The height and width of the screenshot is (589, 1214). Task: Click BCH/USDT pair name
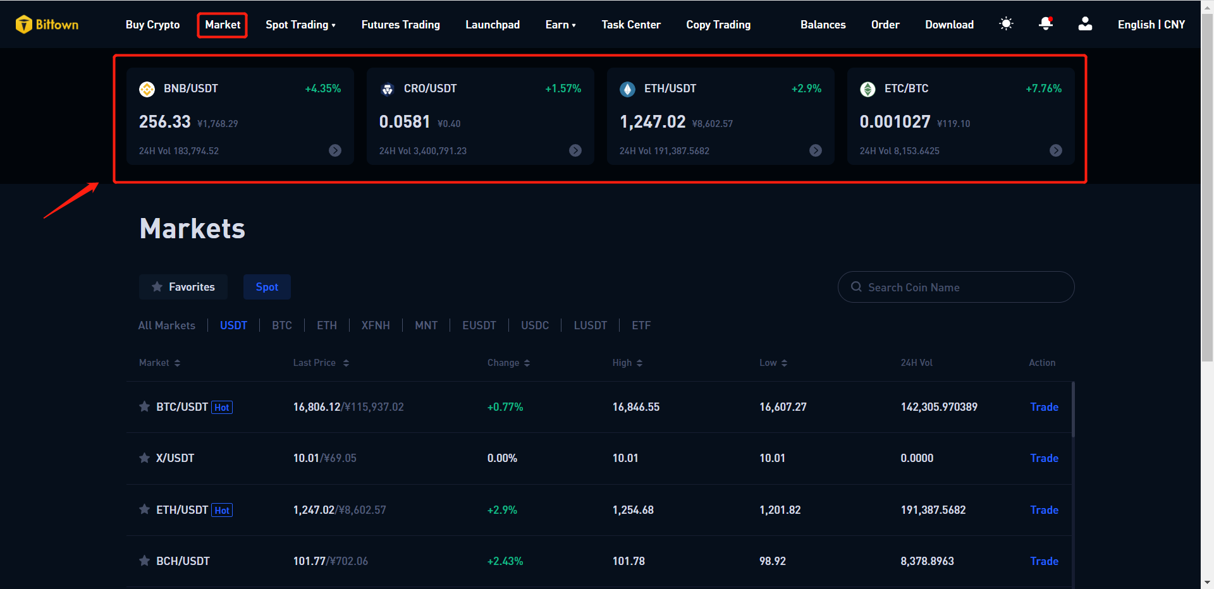[x=183, y=561]
